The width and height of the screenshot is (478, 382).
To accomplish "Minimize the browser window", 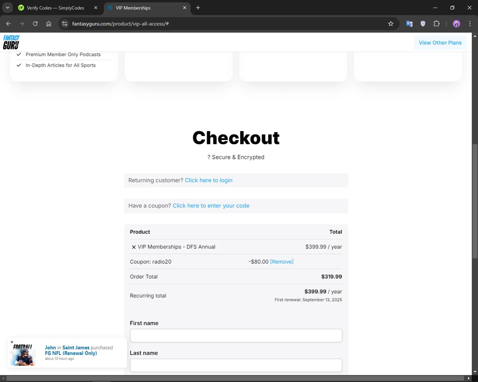I will [x=435, y=8].
